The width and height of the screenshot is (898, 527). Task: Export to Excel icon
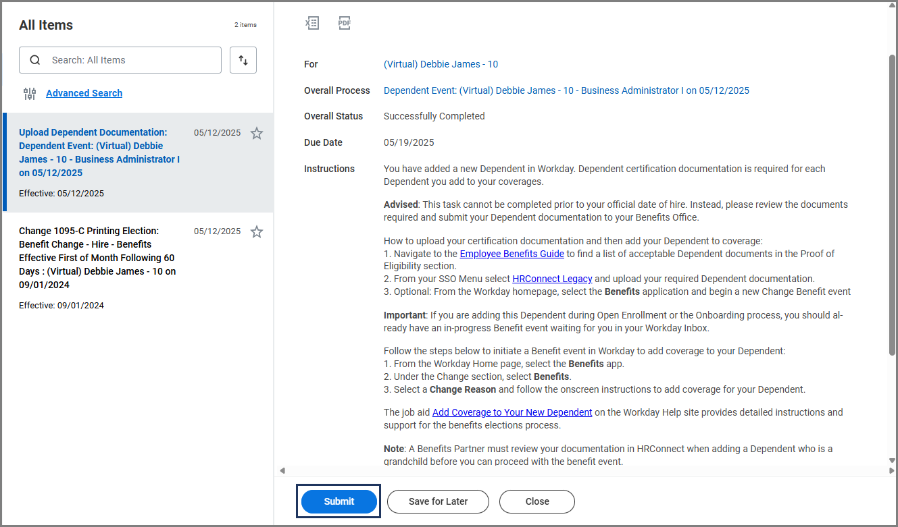pos(311,23)
